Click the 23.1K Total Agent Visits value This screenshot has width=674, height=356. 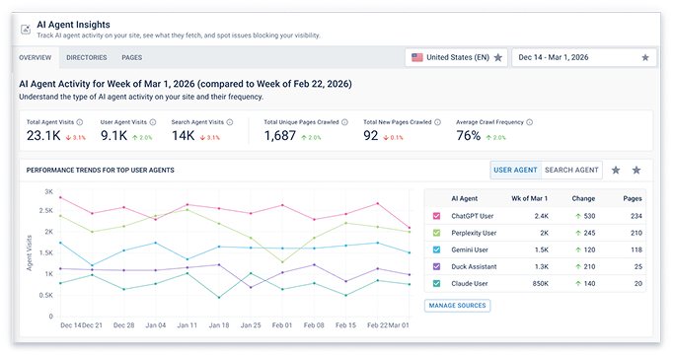[43, 136]
